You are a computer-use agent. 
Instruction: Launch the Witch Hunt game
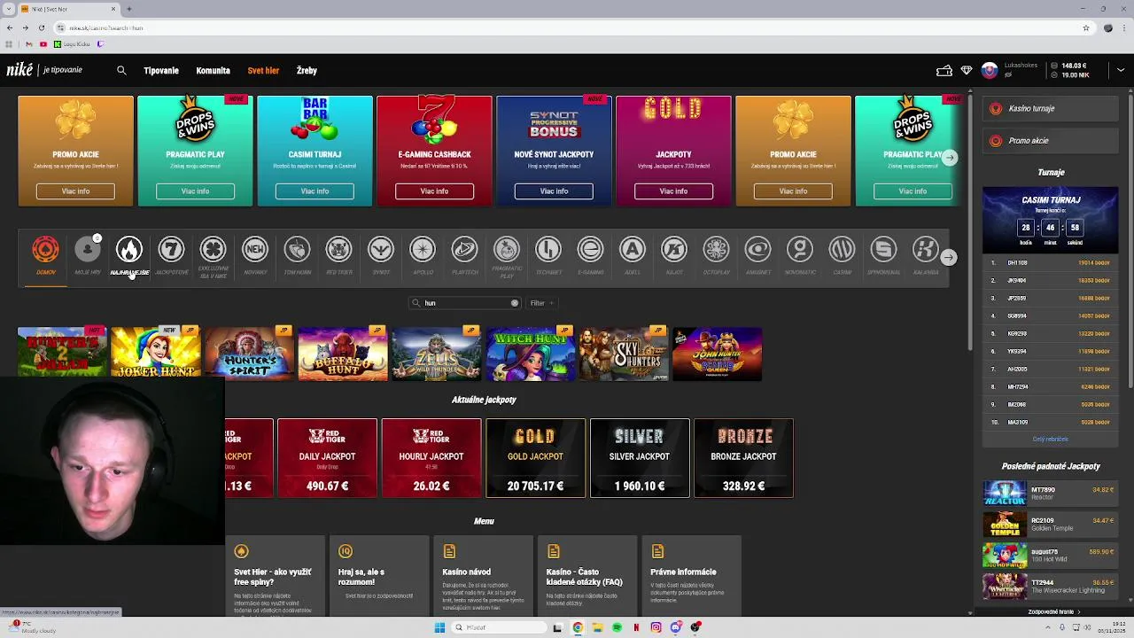(x=530, y=353)
